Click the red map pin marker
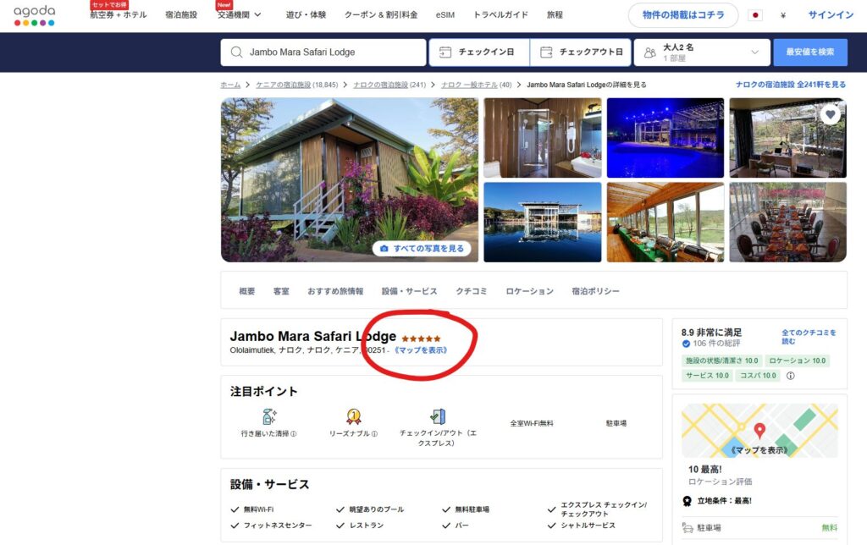This screenshot has height=545, width=867. coord(759,430)
